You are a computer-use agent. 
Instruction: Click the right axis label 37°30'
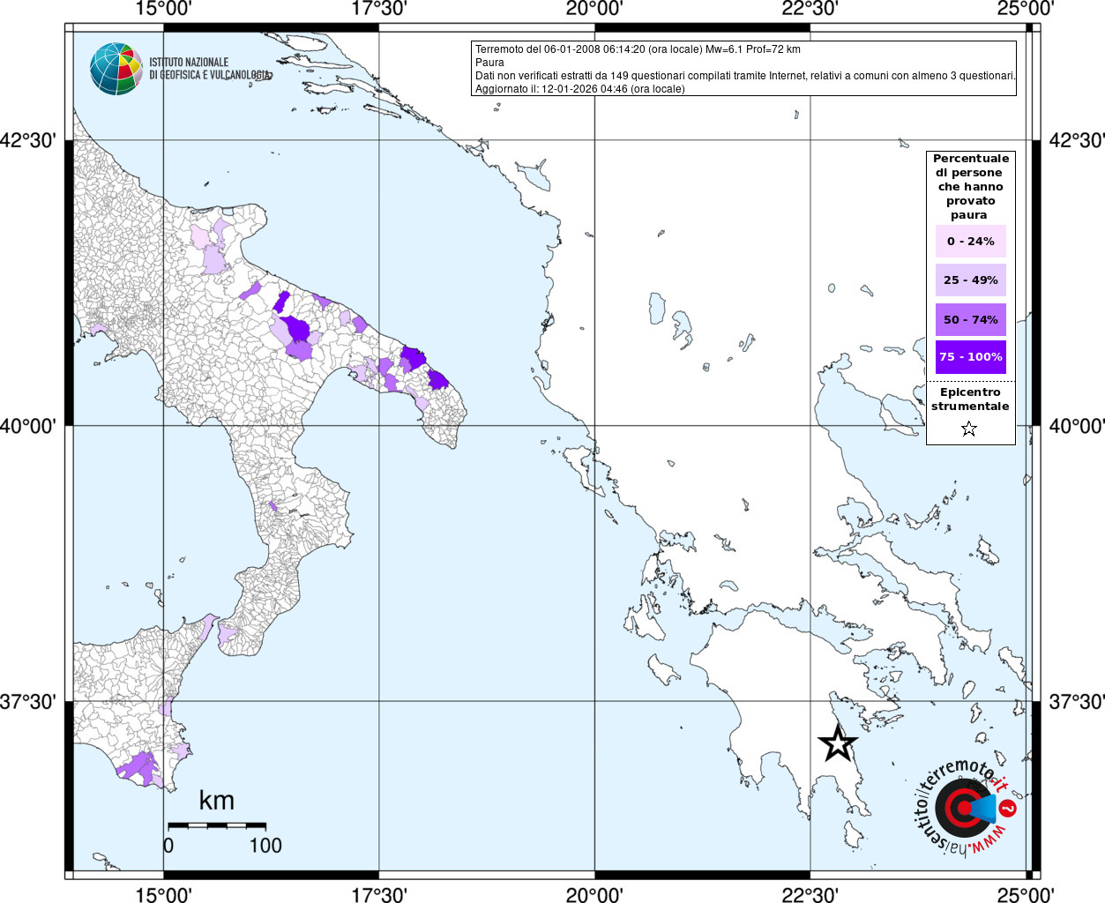click(1076, 702)
